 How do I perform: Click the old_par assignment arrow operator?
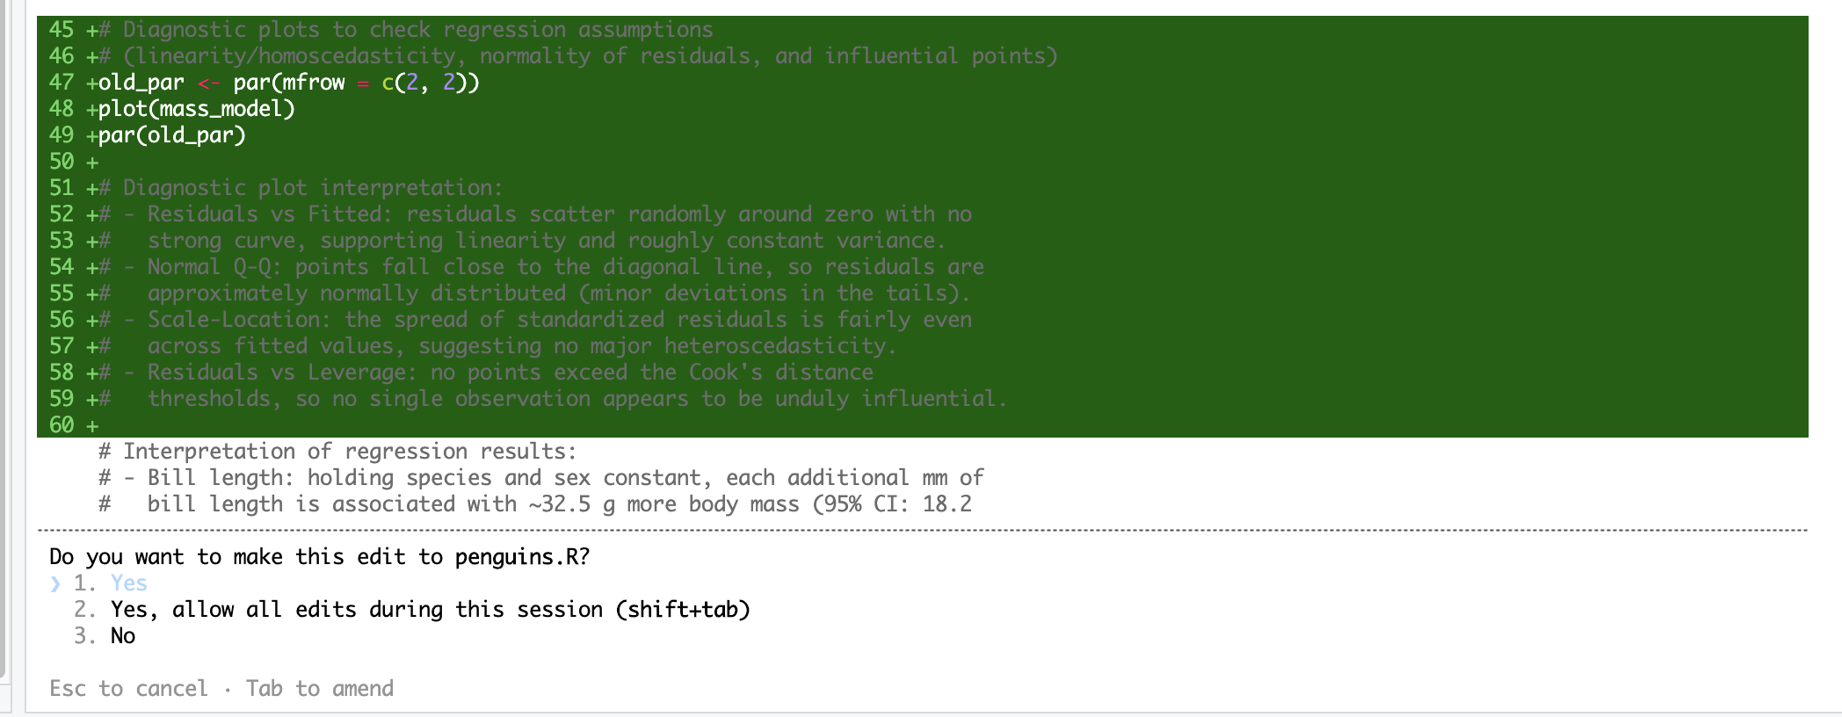208,83
